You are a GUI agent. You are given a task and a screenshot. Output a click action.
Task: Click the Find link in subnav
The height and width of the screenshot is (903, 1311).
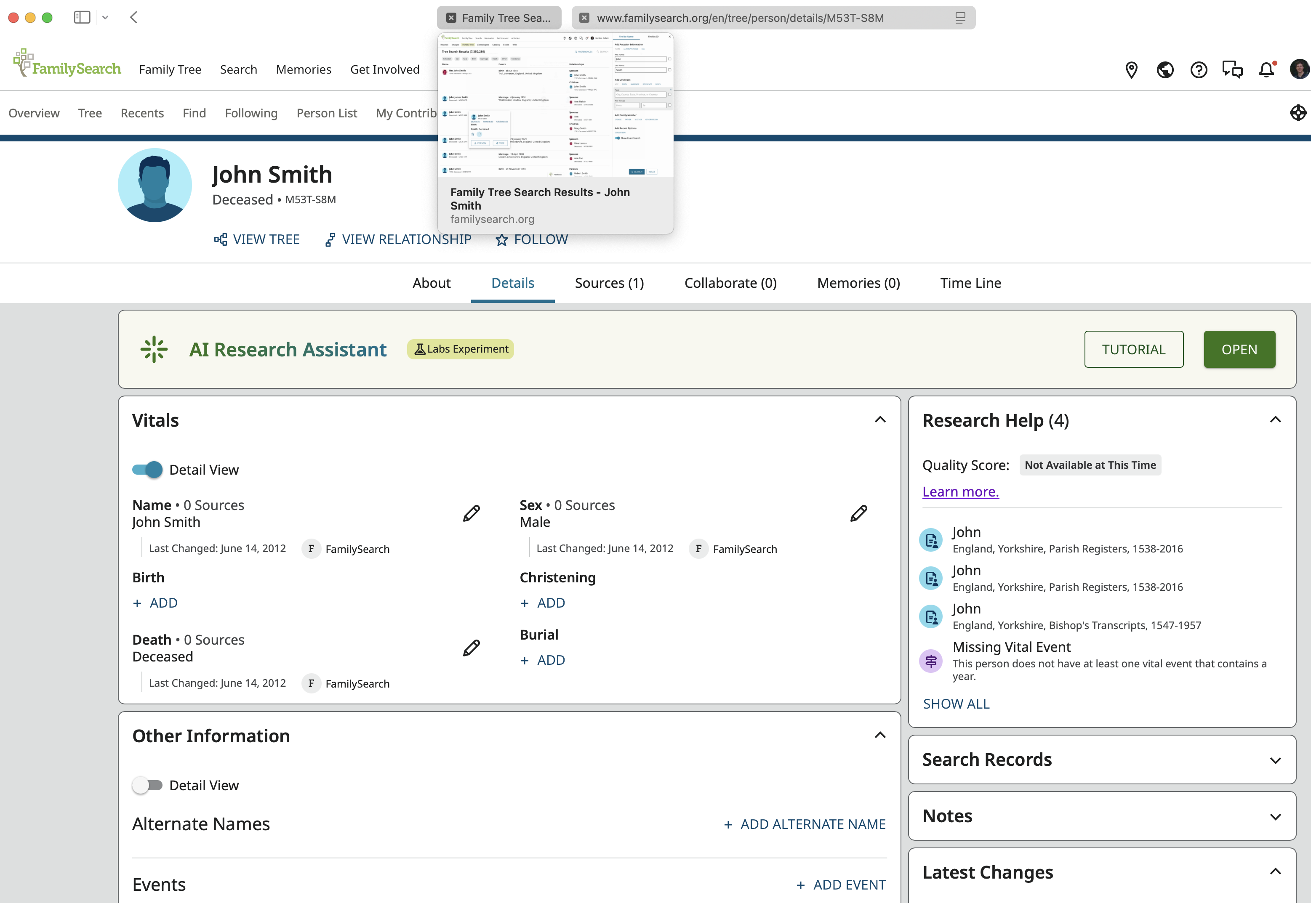(x=194, y=113)
